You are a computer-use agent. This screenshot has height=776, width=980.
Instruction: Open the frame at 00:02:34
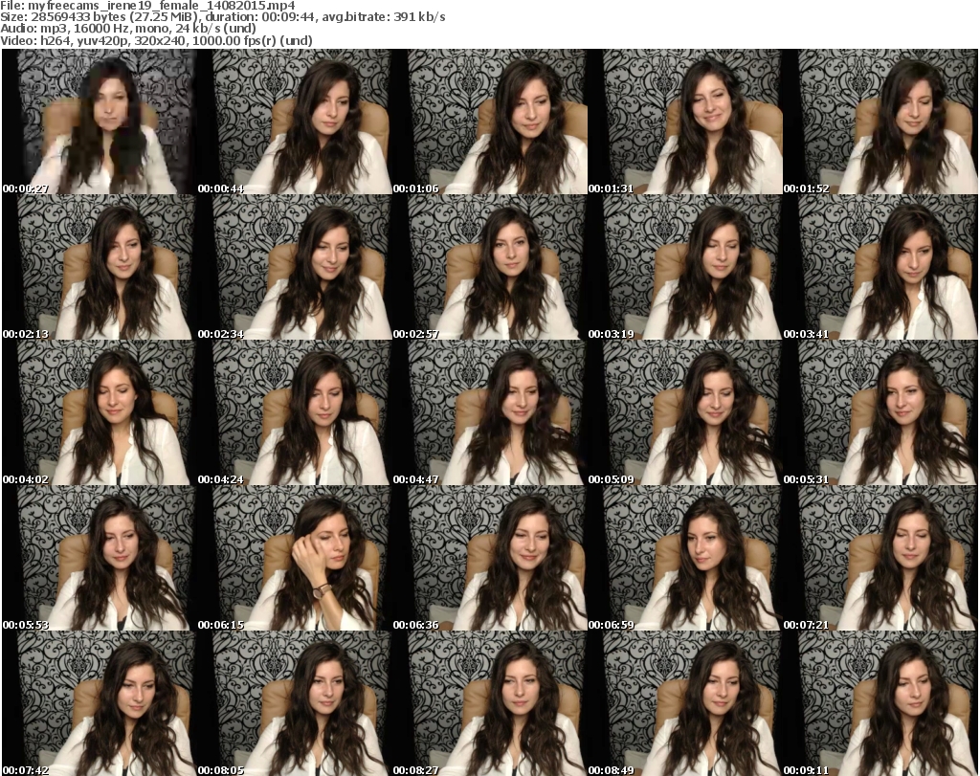[x=295, y=267]
